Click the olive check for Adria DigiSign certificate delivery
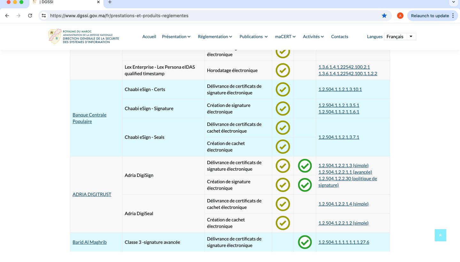The image size is (460, 262). click(283, 166)
